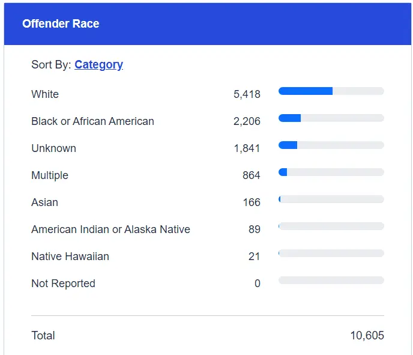Viewport: 413px width, 355px height.
Task: Click the American Indian or Alaska Native bar
Action: [x=331, y=226]
